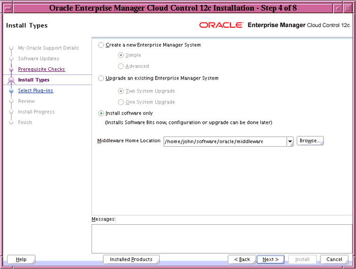The image size is (356, 269).
Task: Click the Install Types current-step marker icon
Action: (11, 80)
